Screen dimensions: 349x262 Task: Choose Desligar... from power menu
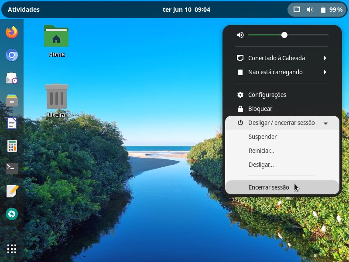coord(282,165)
